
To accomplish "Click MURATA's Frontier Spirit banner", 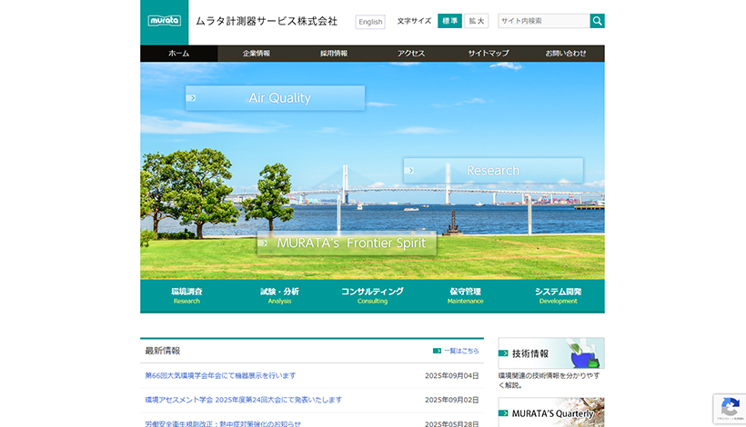I will point(347,243).
